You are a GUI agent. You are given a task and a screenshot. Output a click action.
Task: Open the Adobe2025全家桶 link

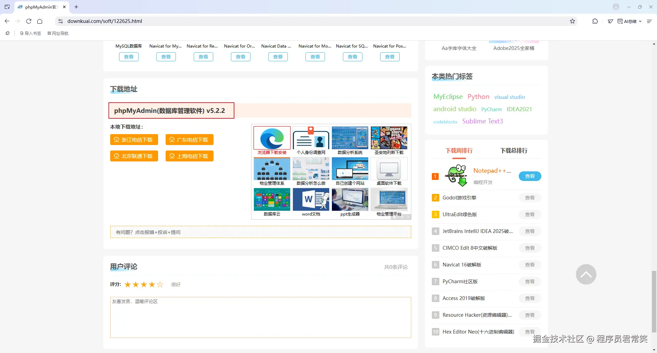pyautogui.click(x=514, y=48)
